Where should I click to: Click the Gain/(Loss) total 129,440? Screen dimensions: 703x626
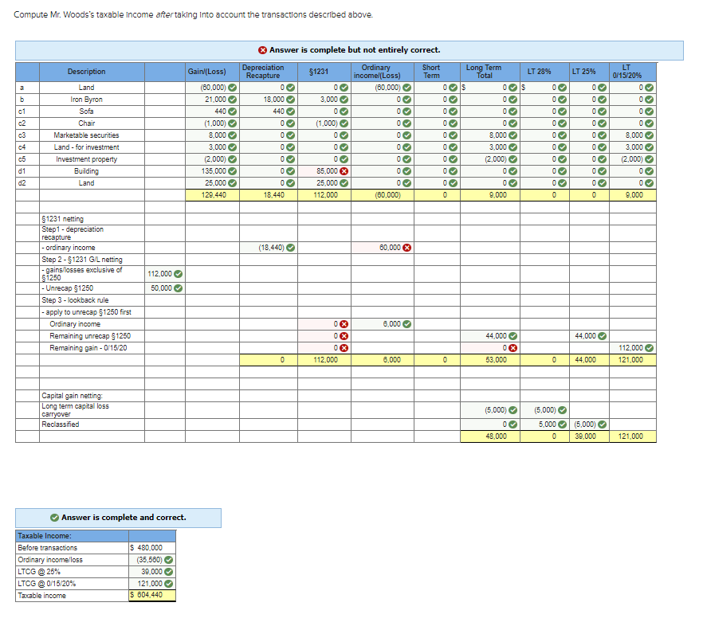point(213,195)
